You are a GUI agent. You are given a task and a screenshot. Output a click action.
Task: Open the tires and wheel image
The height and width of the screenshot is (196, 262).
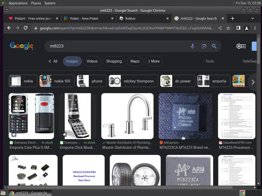pos(135,170)
